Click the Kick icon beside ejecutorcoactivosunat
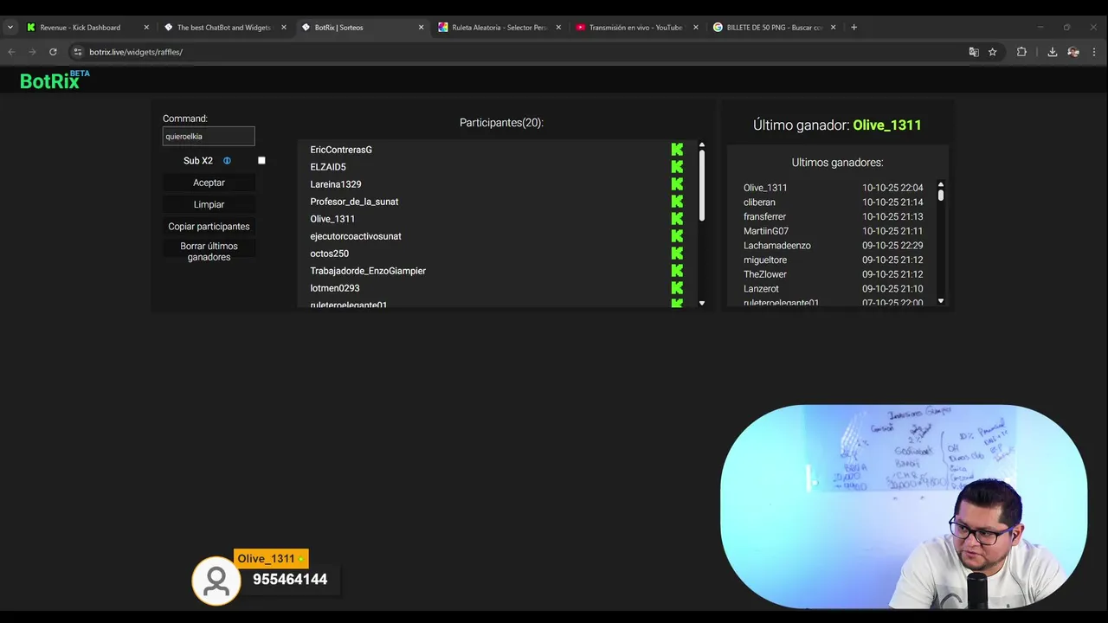 coord(677,236)
